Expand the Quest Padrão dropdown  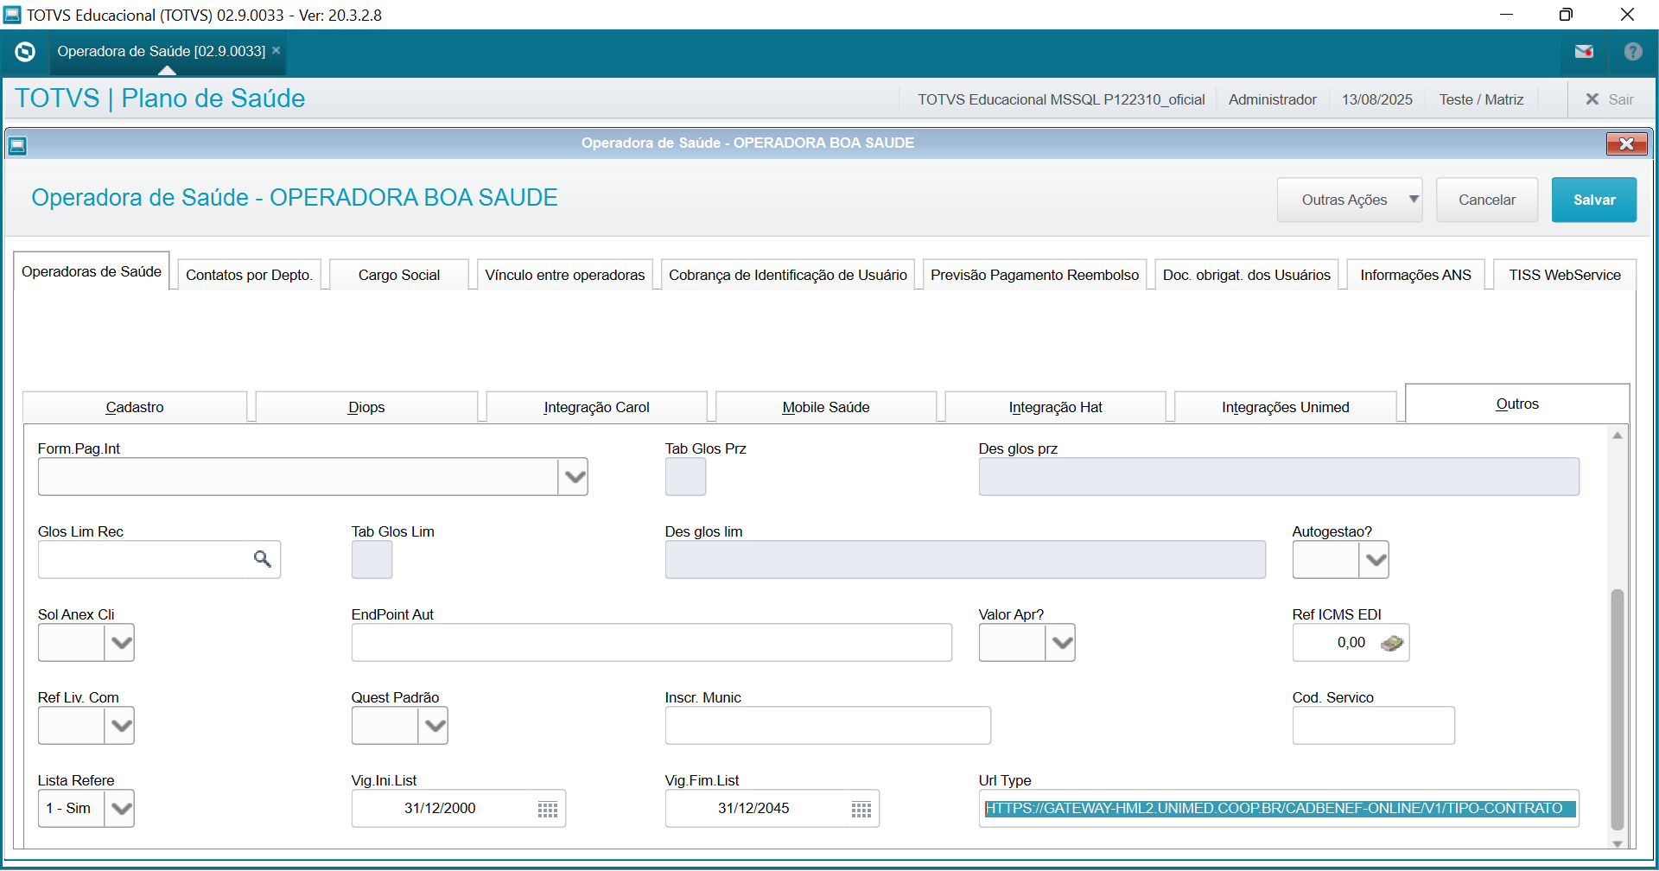tap(434, 726)
